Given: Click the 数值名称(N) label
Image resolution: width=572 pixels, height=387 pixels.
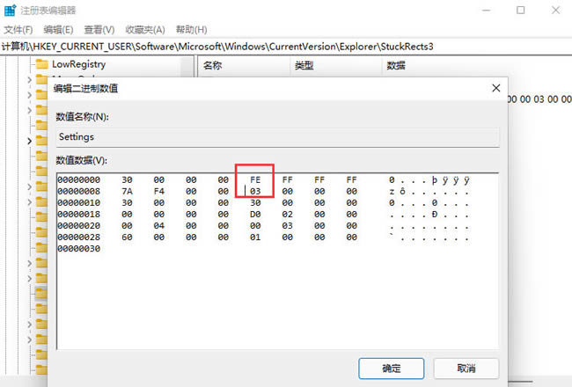Looking at the screenshot, I should pos(82,117).
